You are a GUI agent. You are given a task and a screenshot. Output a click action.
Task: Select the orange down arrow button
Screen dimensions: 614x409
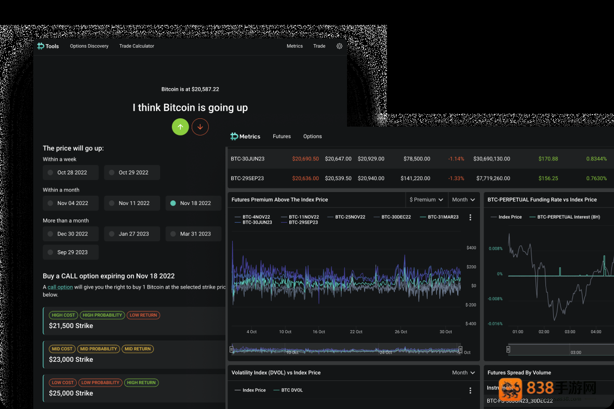pos(200,127)
